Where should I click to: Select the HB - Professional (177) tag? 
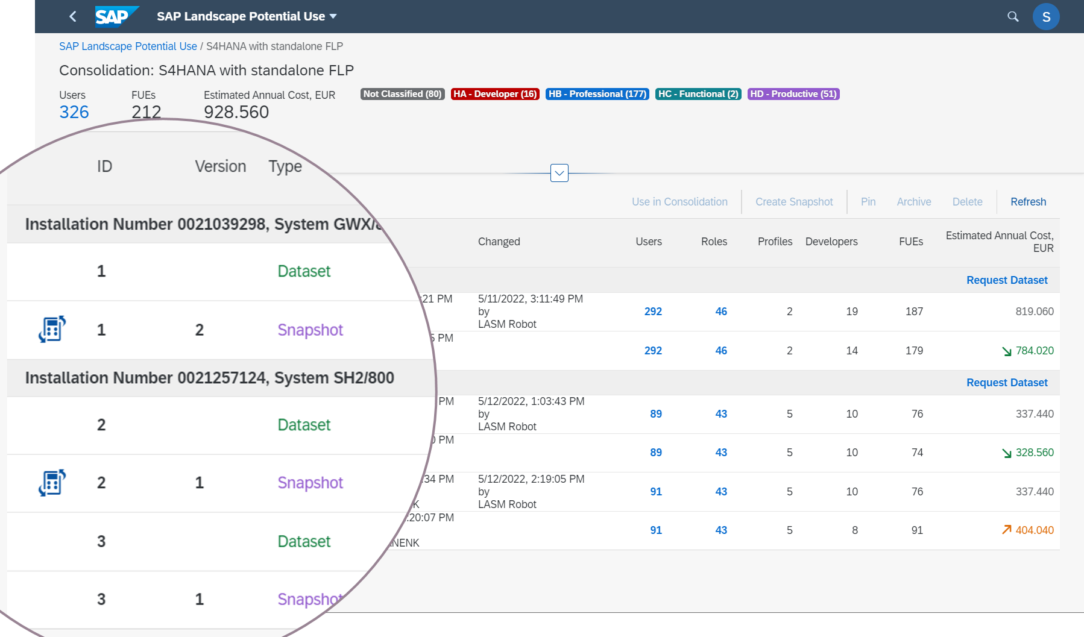(597, 94)
